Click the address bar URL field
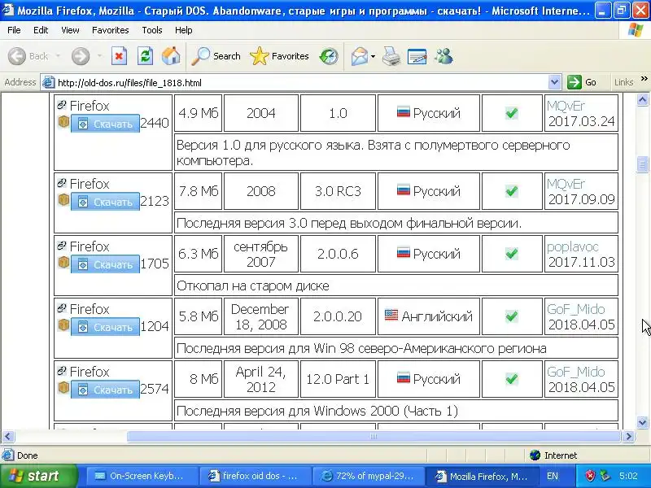Image resolution: width=651 pixels, height=488 pixels. 301,82
